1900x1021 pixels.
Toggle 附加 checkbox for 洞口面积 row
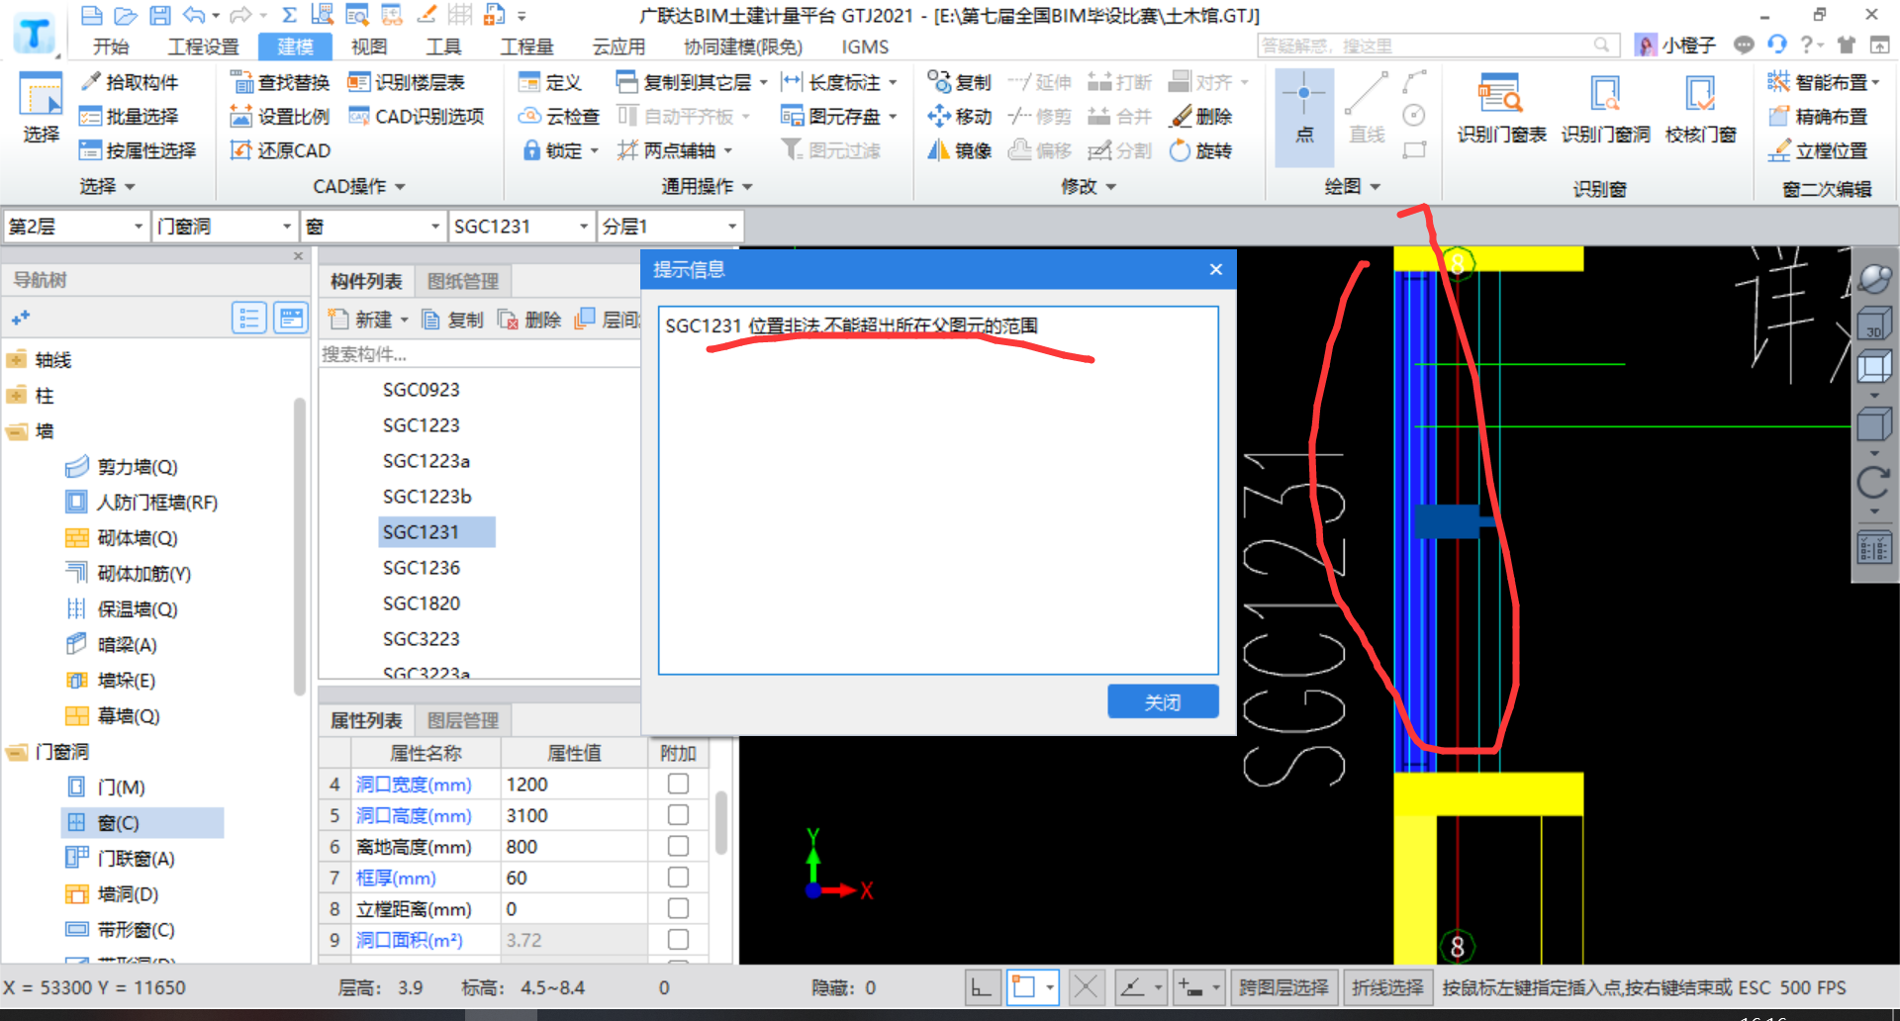click(678, 940)
